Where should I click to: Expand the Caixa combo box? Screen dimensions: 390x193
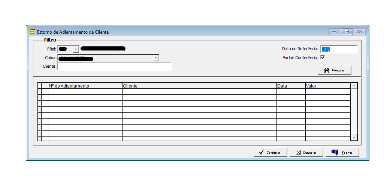pos(156,58)
